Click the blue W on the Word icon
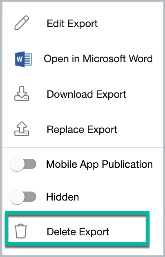 pyautogui.click(x=20, y=59)
